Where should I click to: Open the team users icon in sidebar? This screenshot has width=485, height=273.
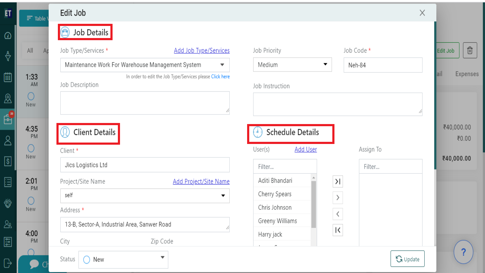8,224
